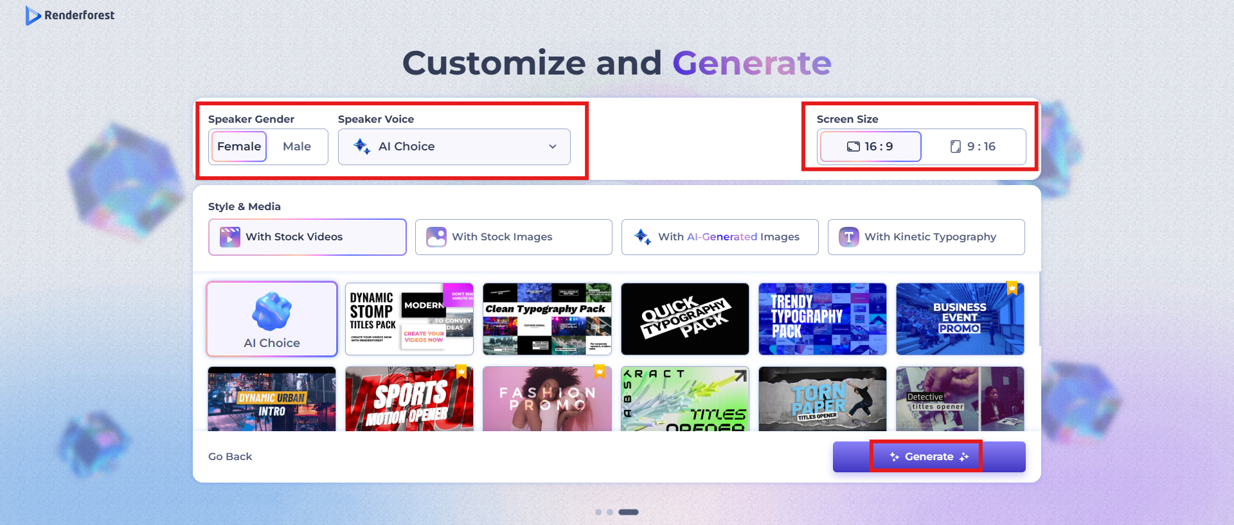1234x525 pixels.
Task: Switch speaker gender to Male
Action: point(297,147)
